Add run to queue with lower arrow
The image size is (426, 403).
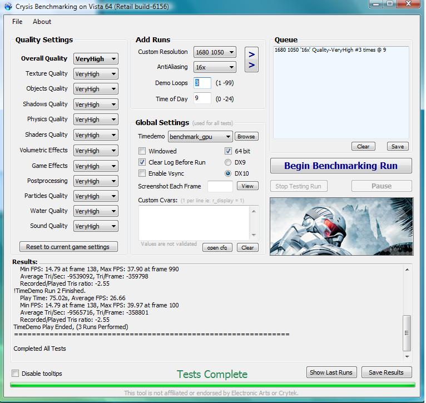(251, 65)
